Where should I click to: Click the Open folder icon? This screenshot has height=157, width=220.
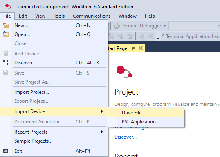(6, 34)
